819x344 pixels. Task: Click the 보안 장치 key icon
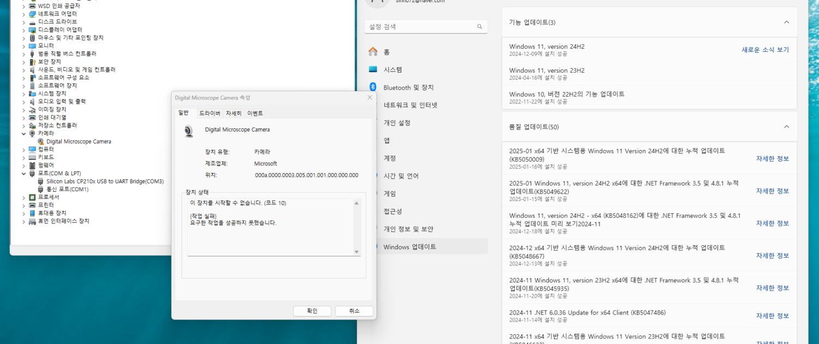pyautogui.click(x=32, y=62)
